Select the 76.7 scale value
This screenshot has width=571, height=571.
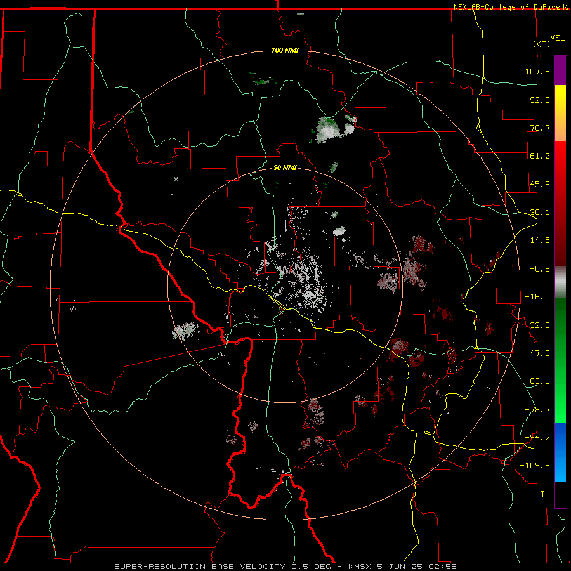(x=540, y=128)
